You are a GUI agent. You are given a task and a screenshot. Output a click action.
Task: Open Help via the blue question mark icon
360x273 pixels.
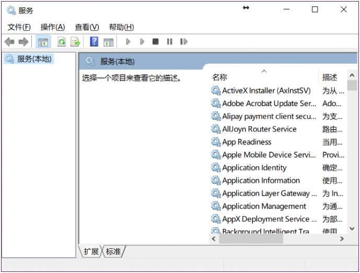(94, 42)
